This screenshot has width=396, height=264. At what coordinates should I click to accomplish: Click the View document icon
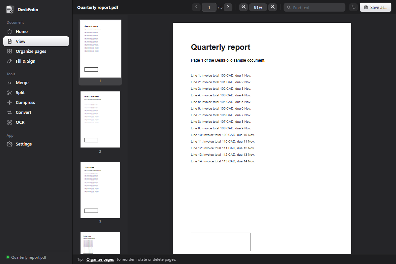tap(10, 41)
